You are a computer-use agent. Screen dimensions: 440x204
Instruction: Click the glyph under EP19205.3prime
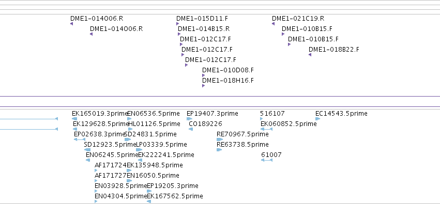pos(149,192)
